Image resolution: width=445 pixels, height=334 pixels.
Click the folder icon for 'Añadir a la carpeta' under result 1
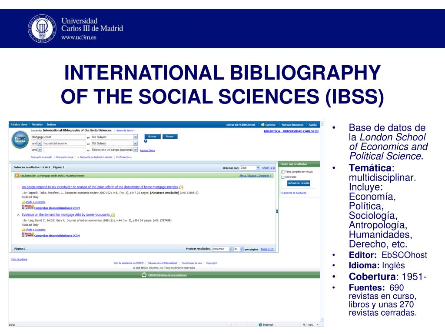(x=23, y=202)
